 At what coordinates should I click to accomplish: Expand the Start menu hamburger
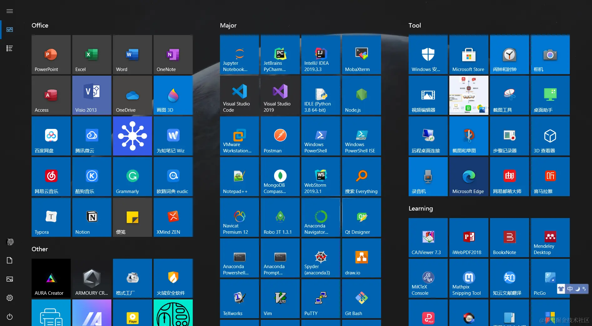pos(10,11)
